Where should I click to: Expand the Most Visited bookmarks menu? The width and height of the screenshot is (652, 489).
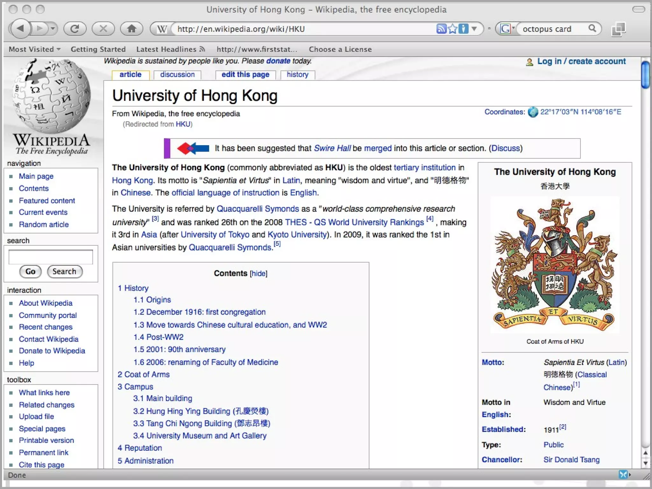(x=34, y=49)
